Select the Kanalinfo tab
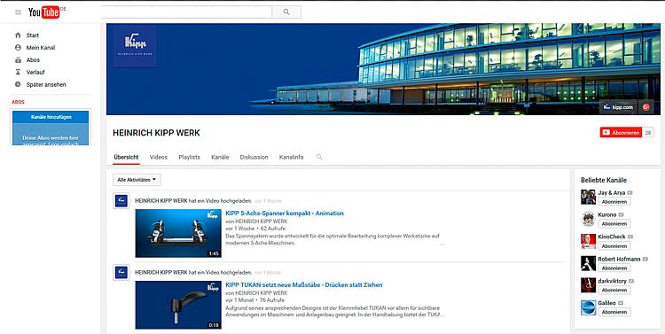 (292, 157)
